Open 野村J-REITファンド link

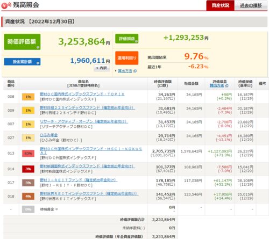click(79, 180)
